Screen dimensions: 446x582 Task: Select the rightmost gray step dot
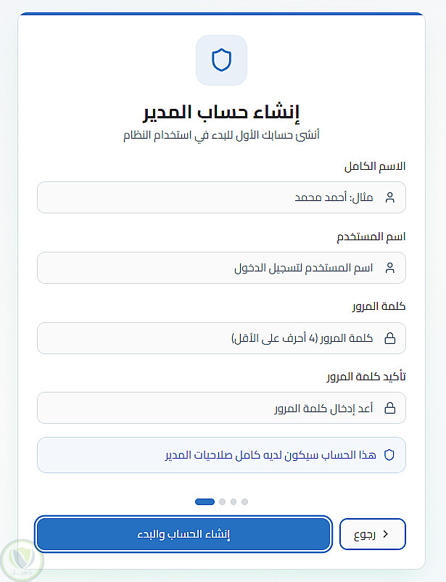[245, 501]
